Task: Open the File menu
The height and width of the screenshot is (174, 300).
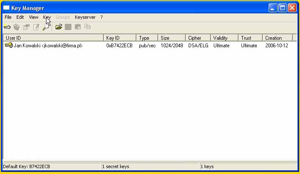Action: click(8, 17)
